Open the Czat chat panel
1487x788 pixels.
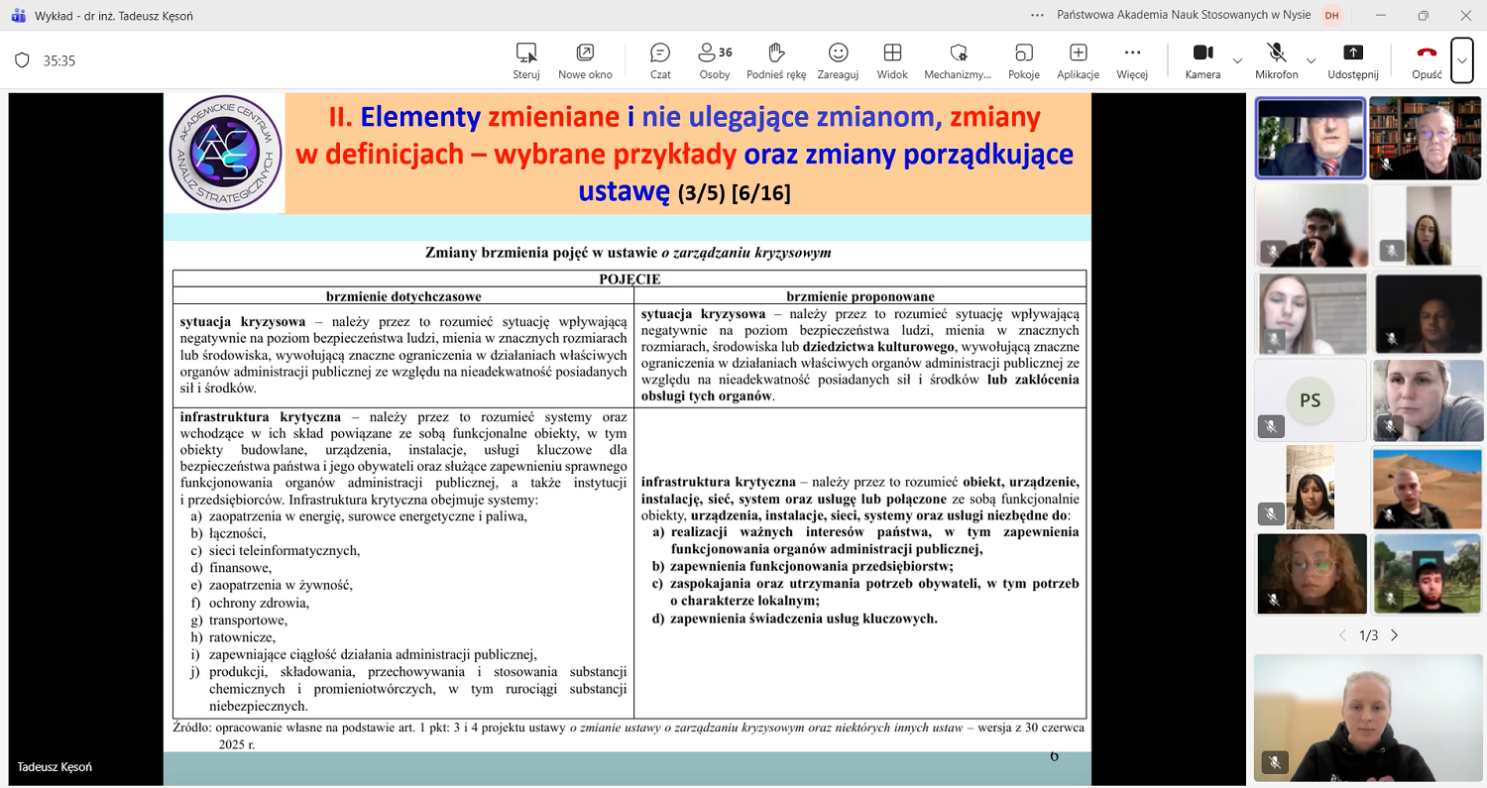tap(660, 60)
